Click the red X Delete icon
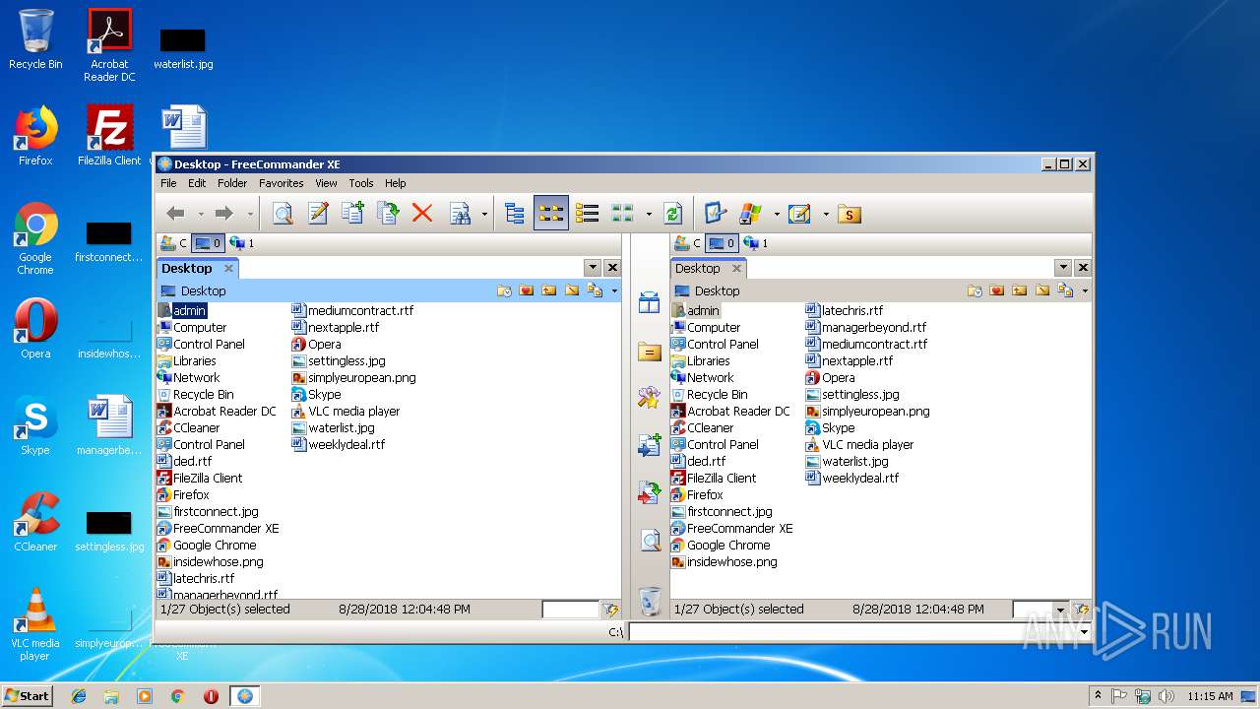The width and height of the screenshot is (1260, 709). (422, 214)
